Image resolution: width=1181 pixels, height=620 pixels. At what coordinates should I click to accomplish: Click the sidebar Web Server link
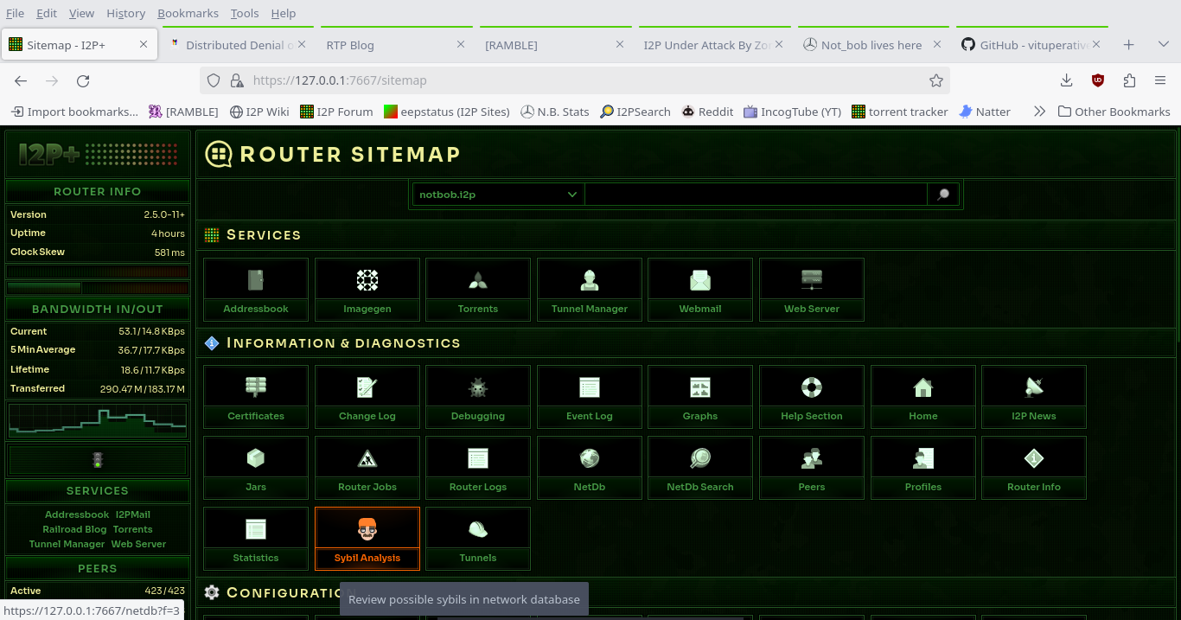point(138,544)
